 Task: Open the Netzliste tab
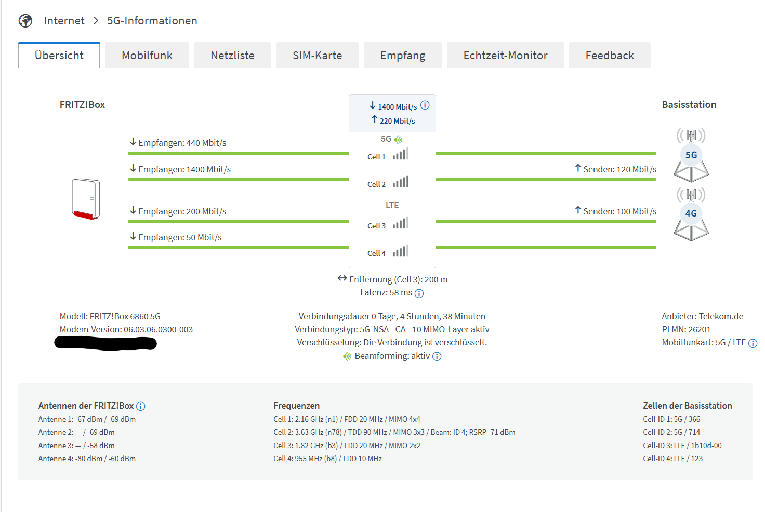(232, 55)
